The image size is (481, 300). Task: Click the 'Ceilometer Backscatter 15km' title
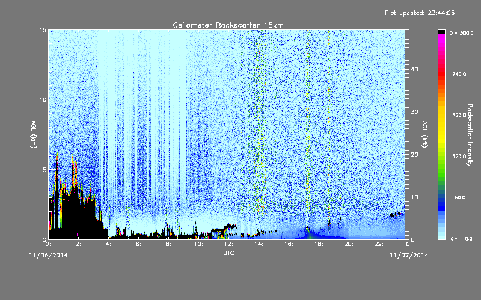pos(228,25)
